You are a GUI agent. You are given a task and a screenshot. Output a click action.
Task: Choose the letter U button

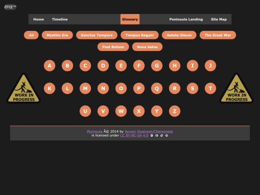point(85,111)
